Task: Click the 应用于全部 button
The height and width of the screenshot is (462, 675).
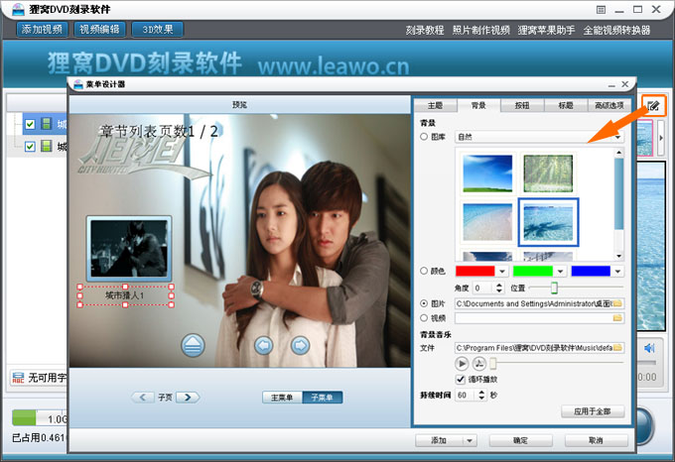Action: pos(593,411)
